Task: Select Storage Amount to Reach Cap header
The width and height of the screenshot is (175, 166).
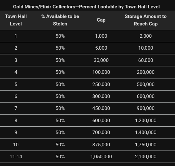Action: click(146, 20)
